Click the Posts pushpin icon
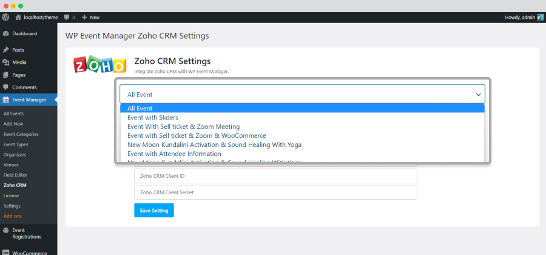The image size is (546, 255). (x=5, y=50)
